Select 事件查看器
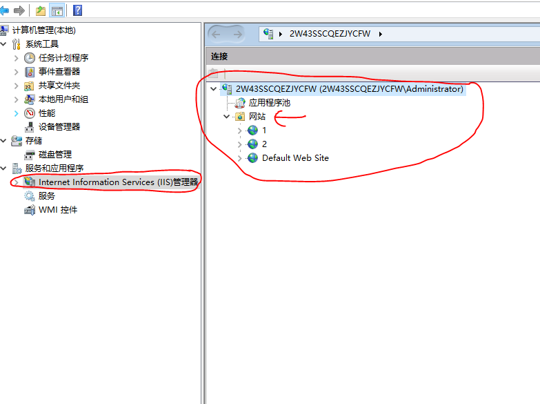The height and width of the screenshot is (404, 540). point(59,72)
